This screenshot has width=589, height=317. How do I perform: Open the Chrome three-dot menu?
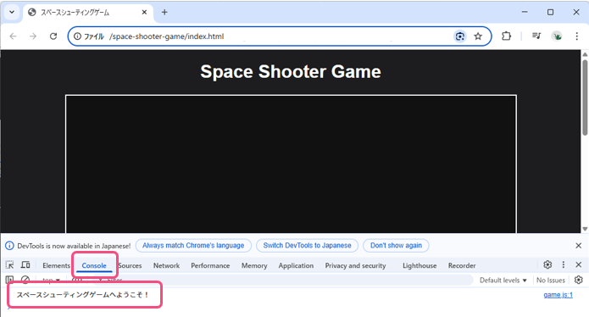coord(576,36)
